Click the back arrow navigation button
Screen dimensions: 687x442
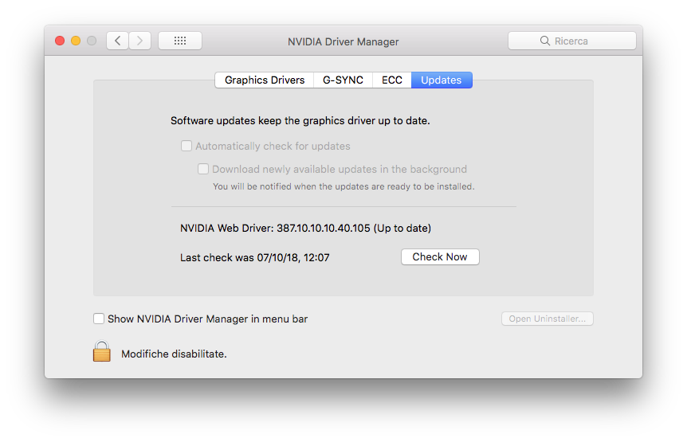click(x=117, y=41)
